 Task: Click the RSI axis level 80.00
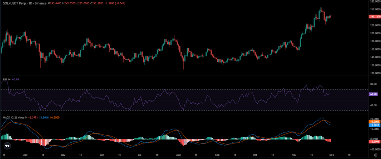(373, 84)
